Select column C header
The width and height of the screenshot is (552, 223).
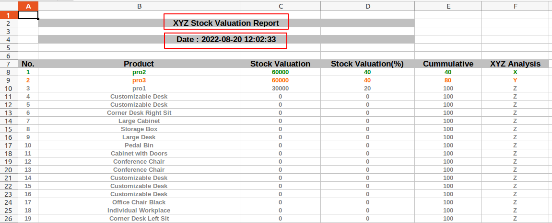[280, 6]
